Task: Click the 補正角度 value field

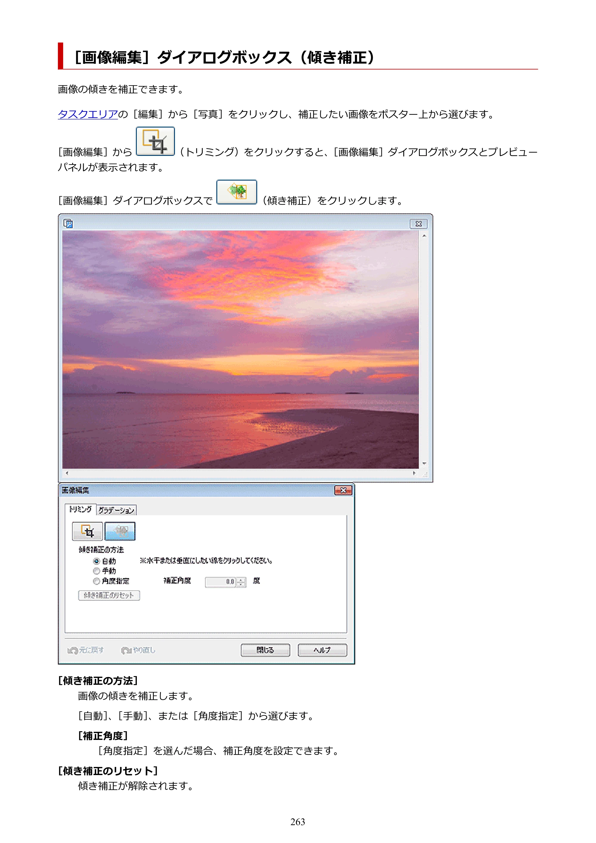Action: click(x=220, y=582)
